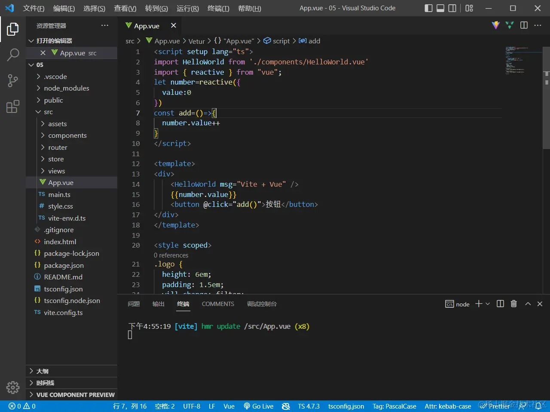The width and height of the screenshot is (550, 412).
Task: Click the Go Live status bar button
Action: tap(259, 406)
